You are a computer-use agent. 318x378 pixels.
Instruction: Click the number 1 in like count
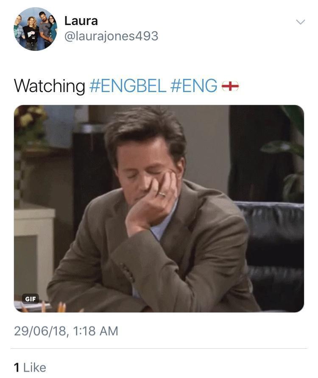pos(17,368)
